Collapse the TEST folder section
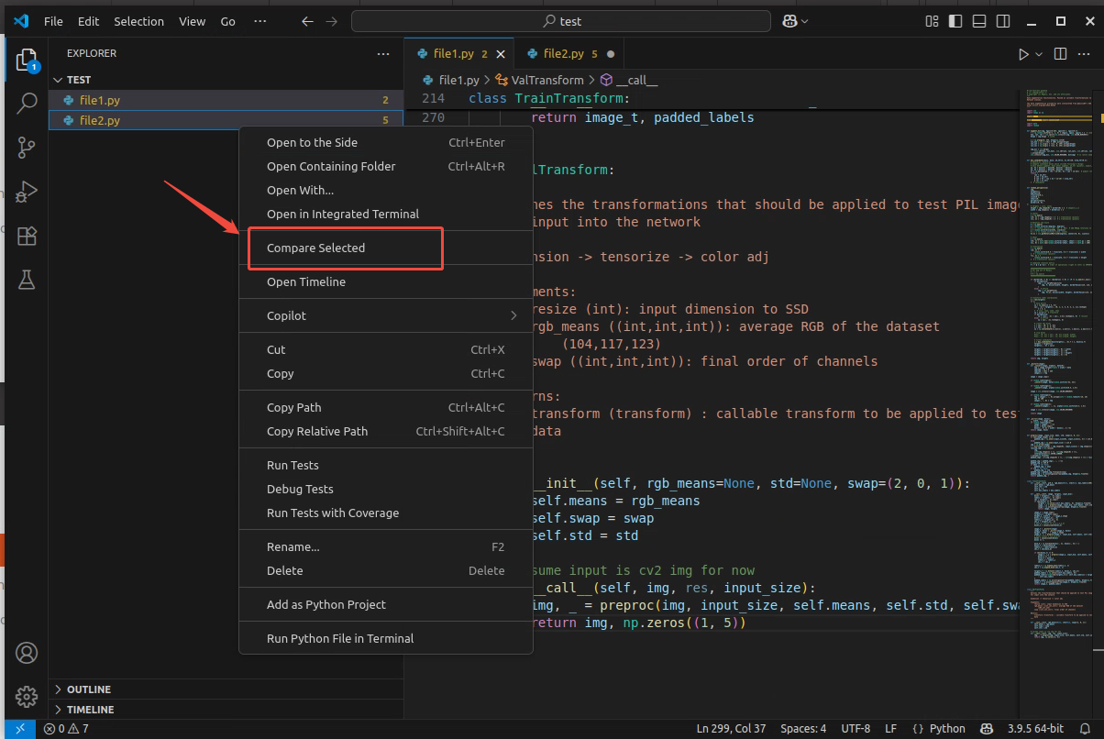Screen dimensions: 1104x739 click(226, 80)
